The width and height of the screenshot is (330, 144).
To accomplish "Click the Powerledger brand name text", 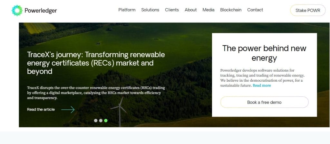I will [41, 11].
